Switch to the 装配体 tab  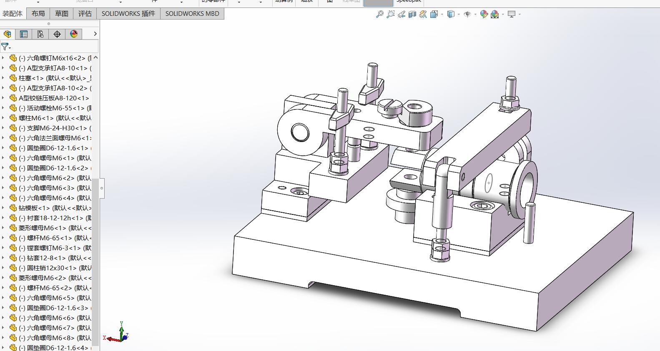(13, 14)
